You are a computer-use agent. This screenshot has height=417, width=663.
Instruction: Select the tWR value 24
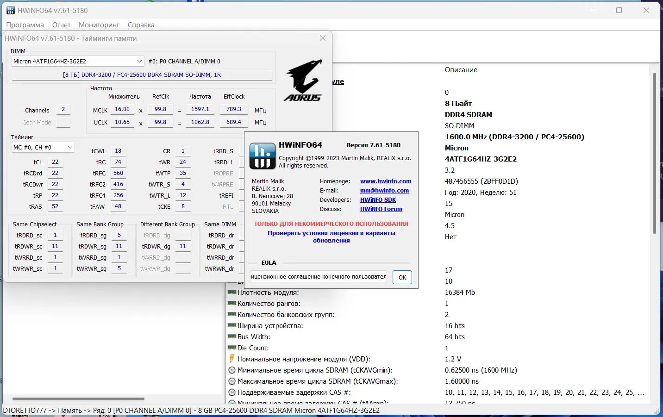pos(183,162)
